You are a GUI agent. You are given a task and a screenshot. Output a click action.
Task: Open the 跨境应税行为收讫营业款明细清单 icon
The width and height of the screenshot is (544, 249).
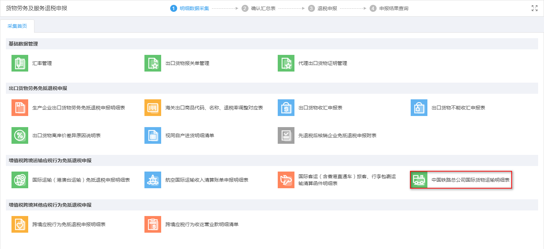(153, 224)
